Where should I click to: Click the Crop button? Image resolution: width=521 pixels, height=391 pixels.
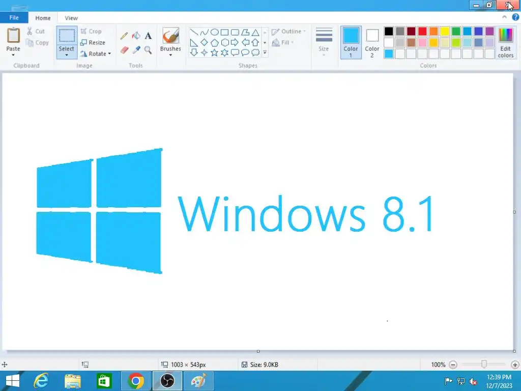click(x=91, y=31)
